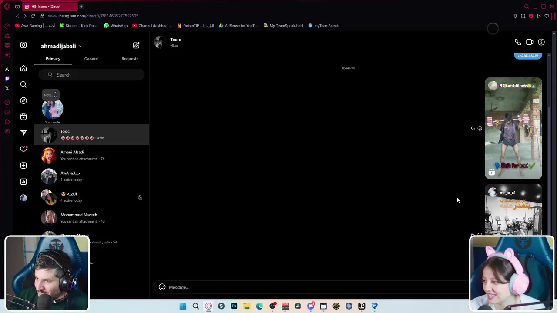This screenshot has width=557, height=313.
Task: Open the Mohammed Nazeeh conversation
Action: click(x=92, y=218)
